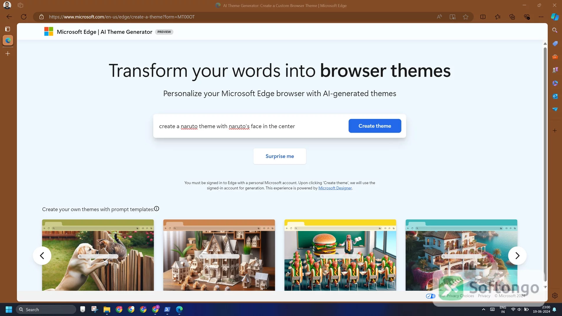The image size is (562, 316).
Task: Select the AI Theme Generator vertical tab
Action: click(x=8, y=40)
